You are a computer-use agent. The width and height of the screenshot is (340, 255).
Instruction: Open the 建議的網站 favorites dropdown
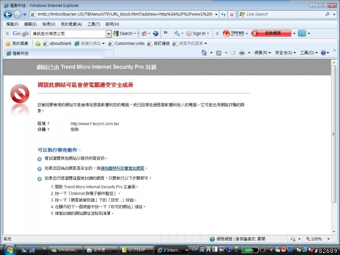tap(89, 44)
